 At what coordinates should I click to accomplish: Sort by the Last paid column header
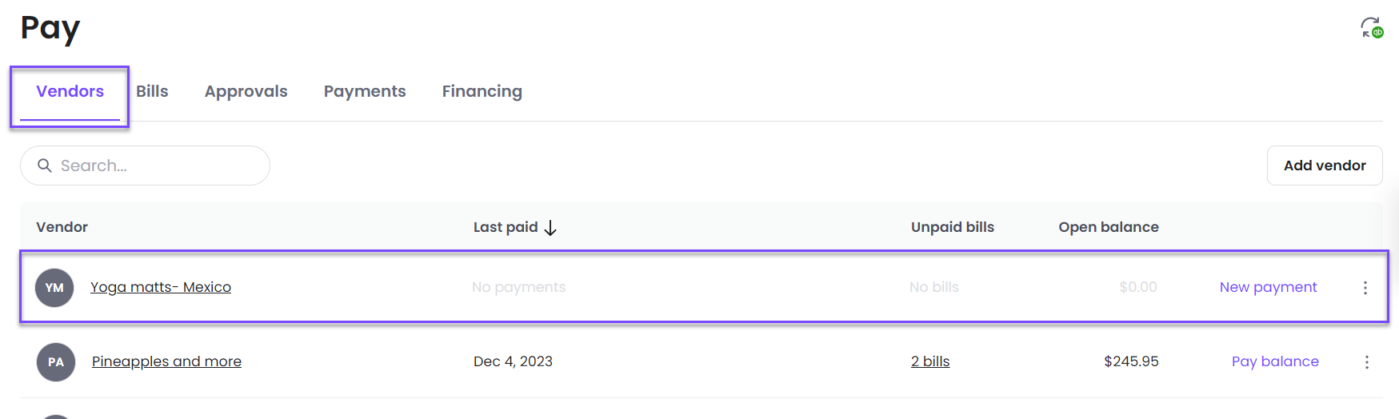(506, 227)
